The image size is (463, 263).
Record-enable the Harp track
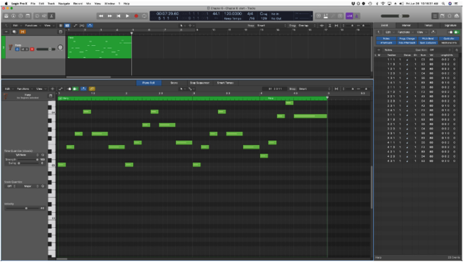tap(32, 49)
